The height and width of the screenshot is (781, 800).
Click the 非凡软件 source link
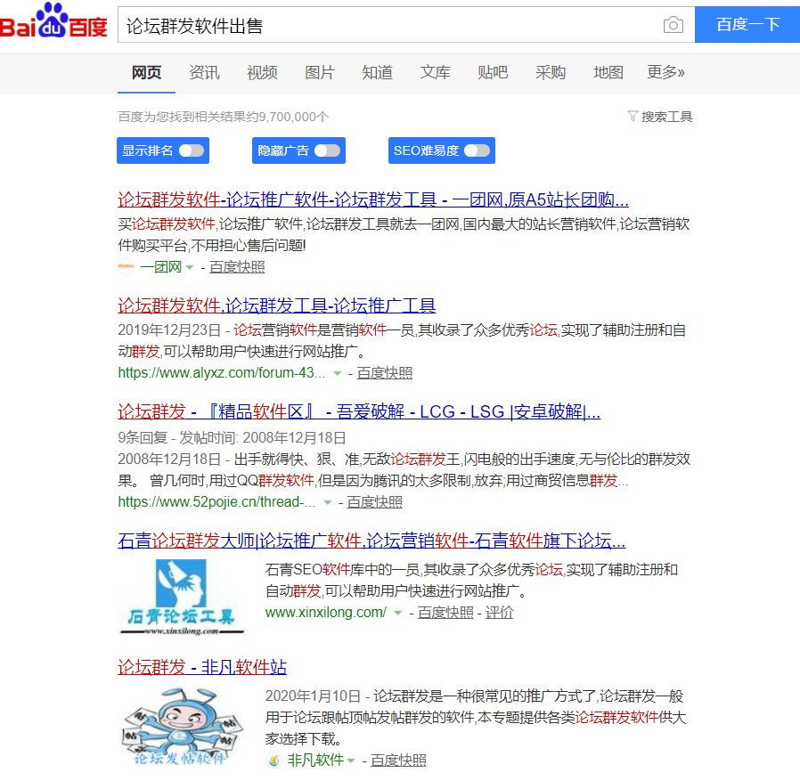tap(315, 761)
